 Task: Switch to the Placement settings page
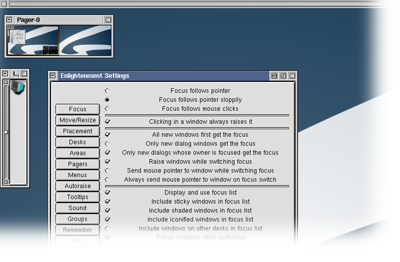pos(77,131)
